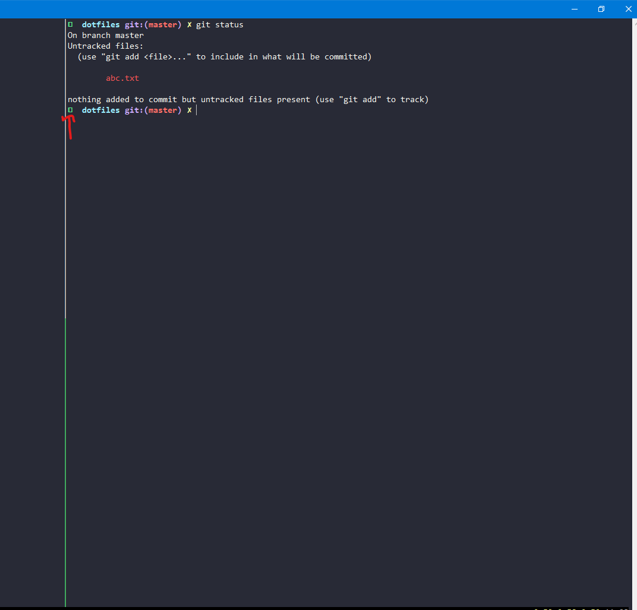Click the 'git status' command text

pyautogui.click(x=220, y=25)
